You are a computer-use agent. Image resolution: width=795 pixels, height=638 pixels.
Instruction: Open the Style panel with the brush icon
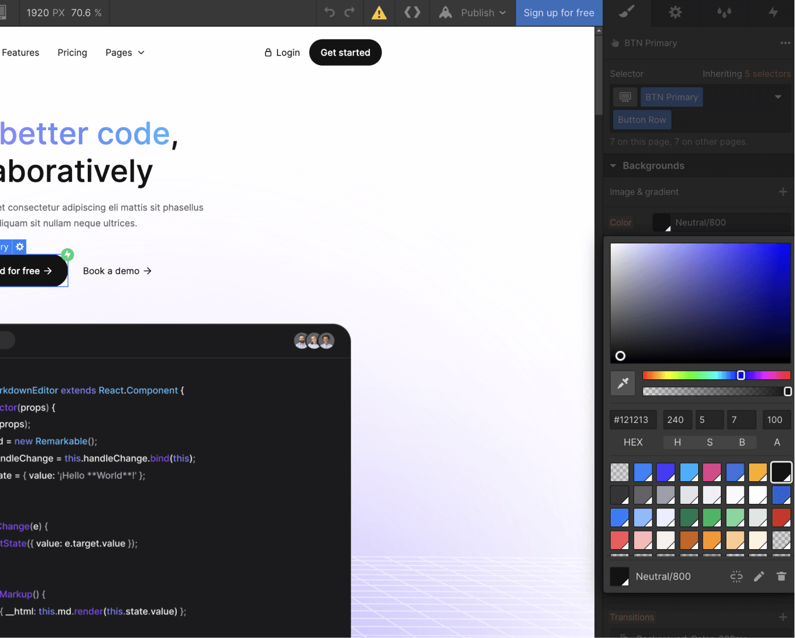627,12
